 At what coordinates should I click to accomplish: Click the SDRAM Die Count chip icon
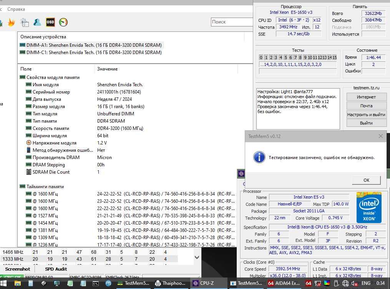28,172
